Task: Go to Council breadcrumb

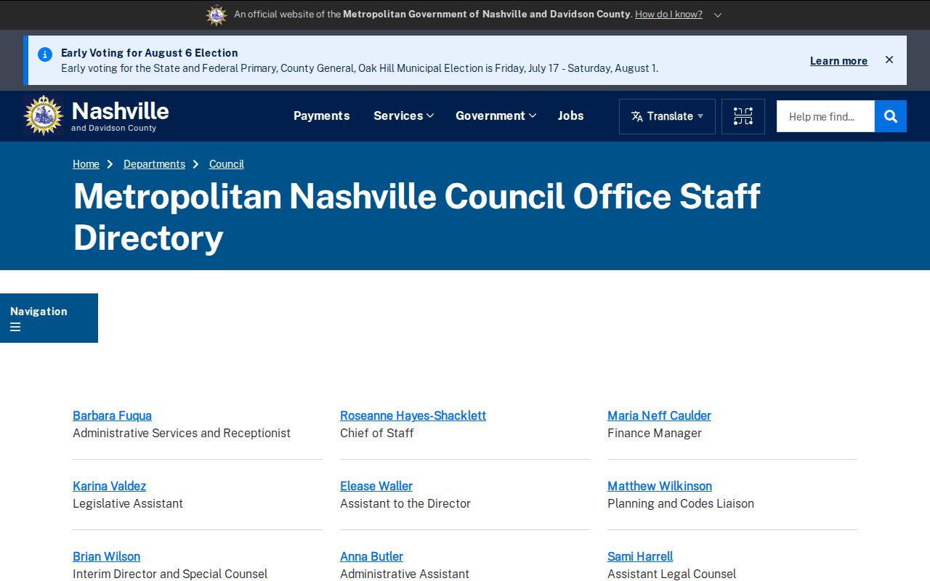Action: pos(226,164)
